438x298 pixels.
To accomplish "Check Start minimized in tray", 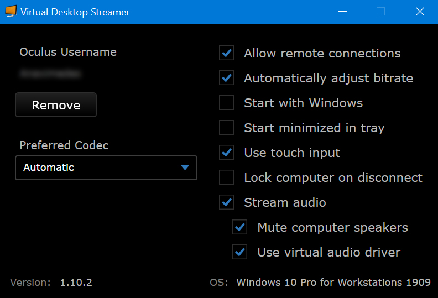I will [227, 128].
